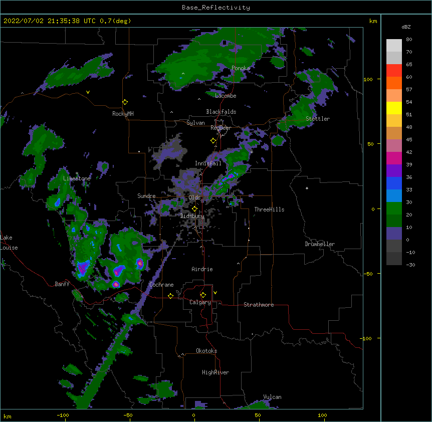Select the Innisfail label
Image resolution: width=432 pixels, height=422 pixels.
tap(208, 163)
